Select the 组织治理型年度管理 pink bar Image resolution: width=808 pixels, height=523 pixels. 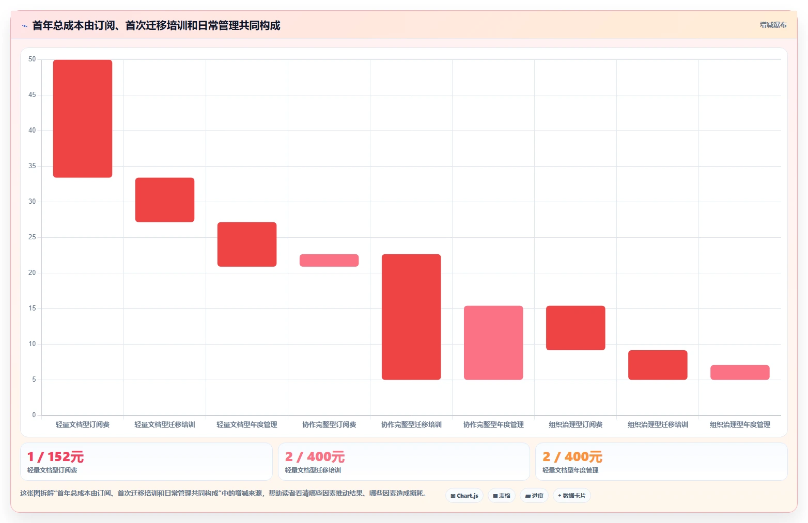point(740,372)
